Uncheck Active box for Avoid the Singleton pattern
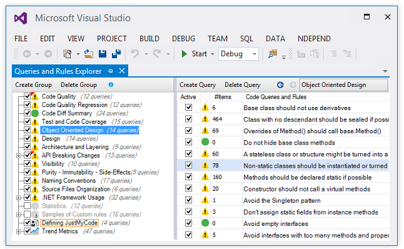Viewport: 404px width, 249px height. pyautogui.click(x=189, y=200)
